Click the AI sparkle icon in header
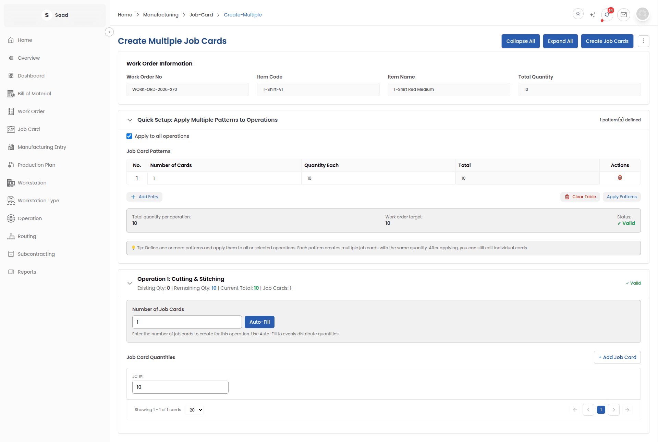The width and height of the screenshot is (658, 442). point(592,15)
